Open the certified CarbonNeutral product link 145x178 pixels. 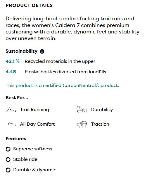[62, 86]
